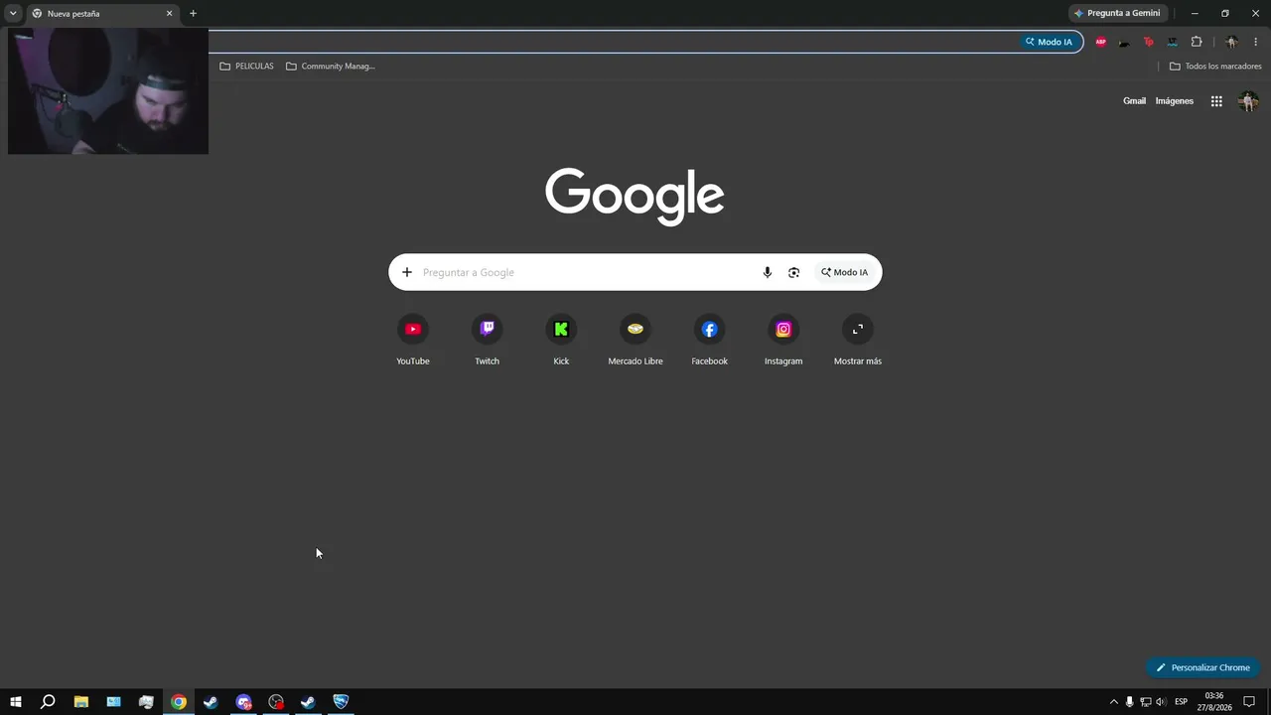Viewport: 1271px width, 715px height.
Task: Open the tab search dropdown arrow
Action: 13,14
